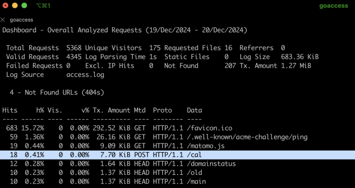Image resolution: width=355 pixels, height=188 pixels.
Task: Close the goaccess tab with X icon
Action: pyautogui.click(x=3, y=20)
